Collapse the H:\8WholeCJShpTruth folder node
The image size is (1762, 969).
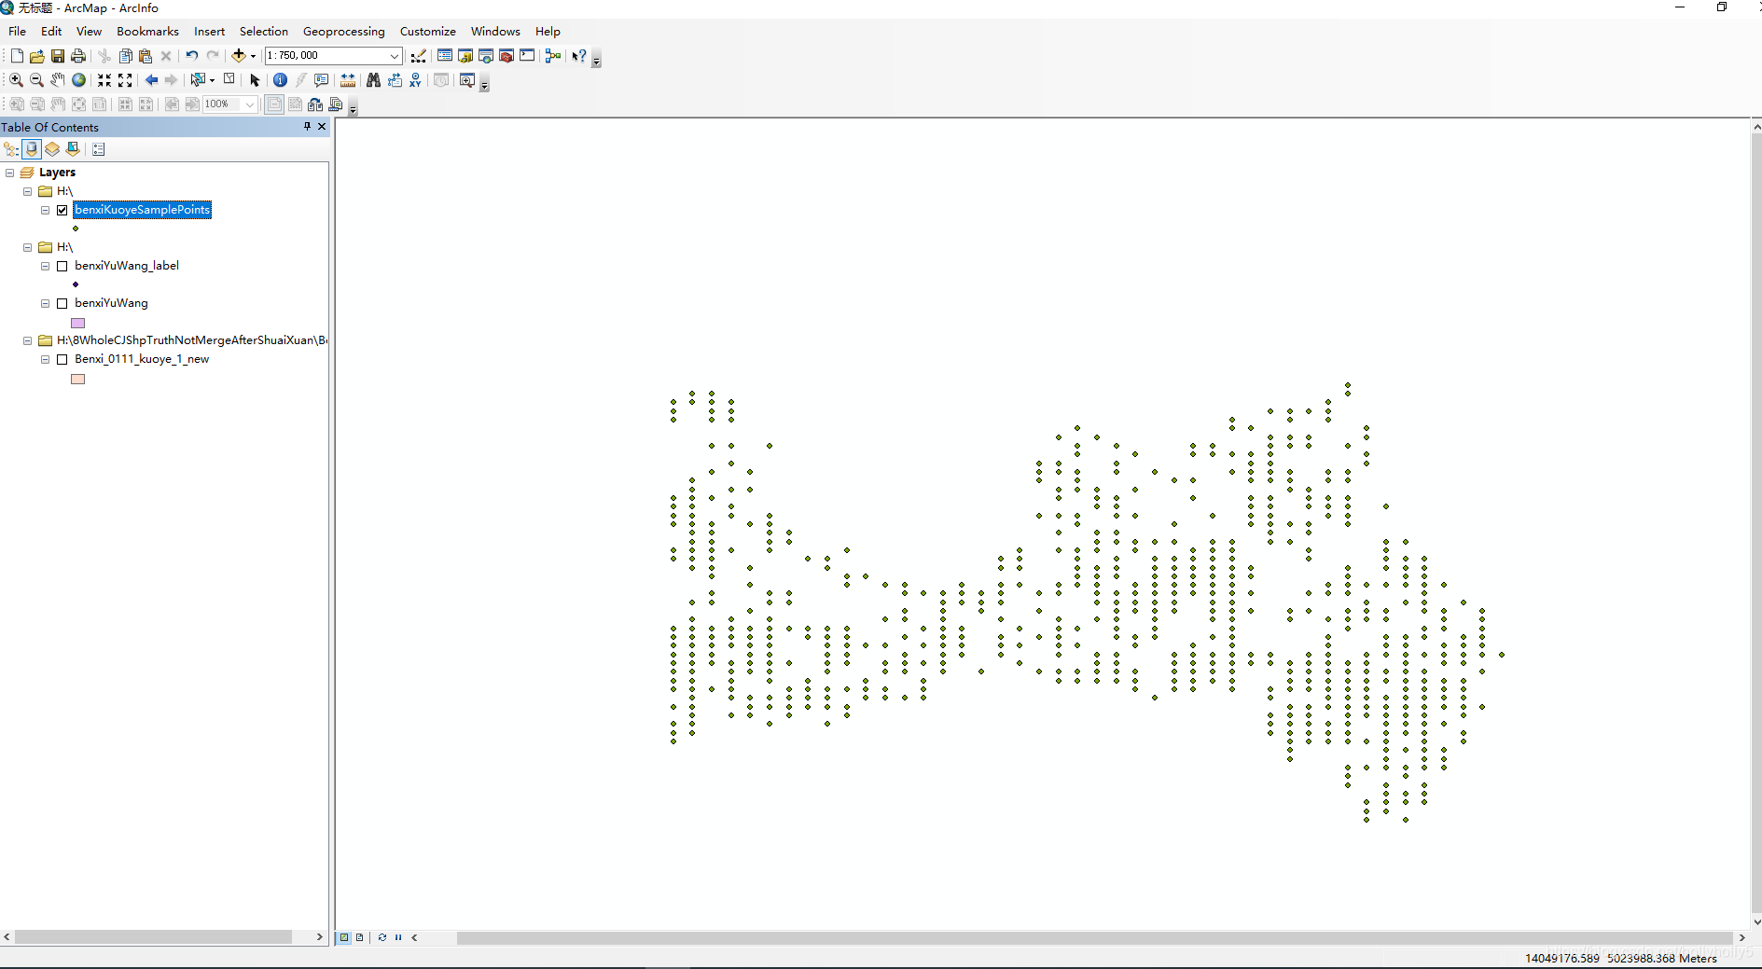[27, 340]
